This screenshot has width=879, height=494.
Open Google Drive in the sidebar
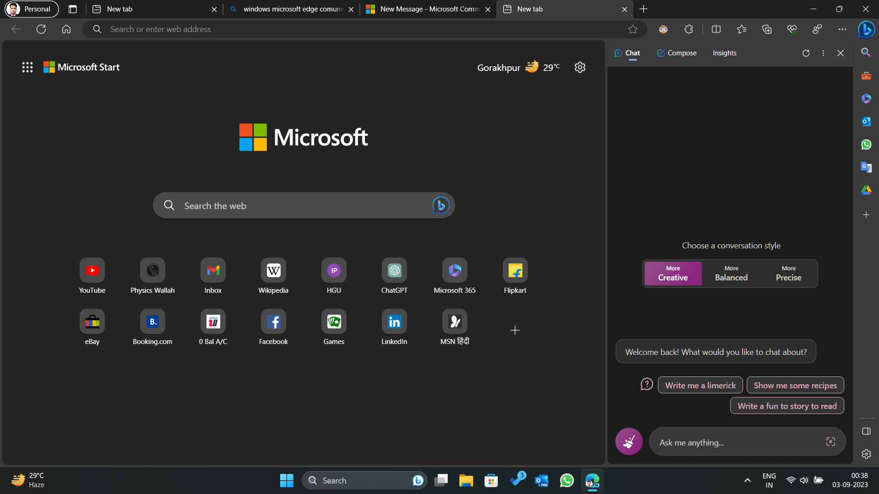point(866,190)
